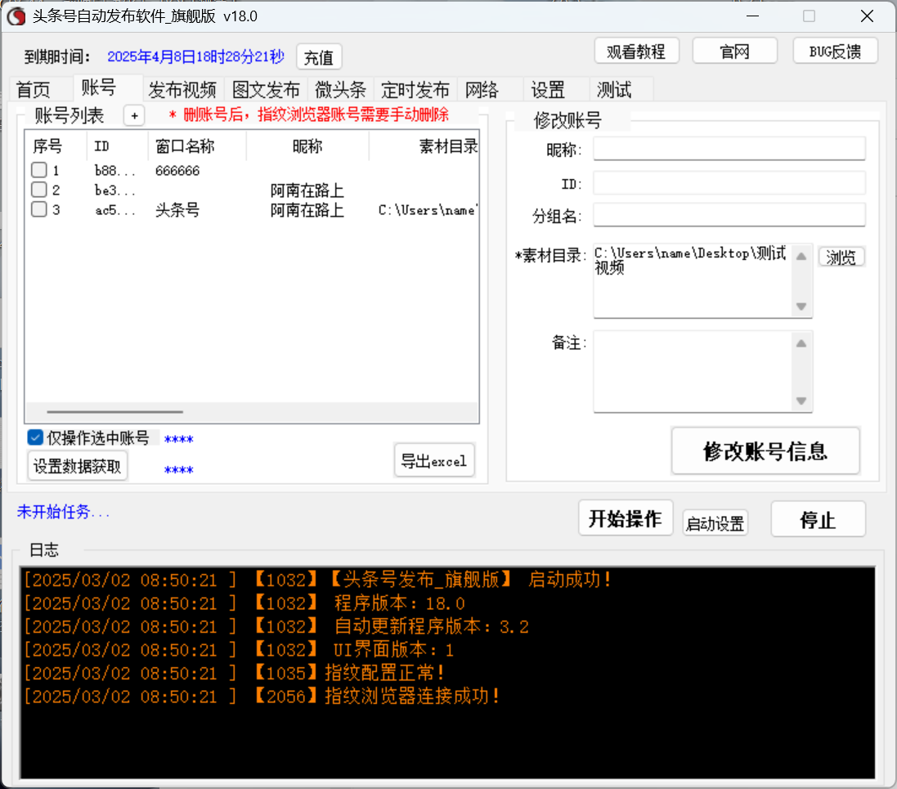Image resolution: width=897 pixels, height=789 pixels.
Task: Minimize the application window
Action: click(x=753, y=16)
